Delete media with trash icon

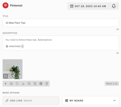[x=47, y=84]
